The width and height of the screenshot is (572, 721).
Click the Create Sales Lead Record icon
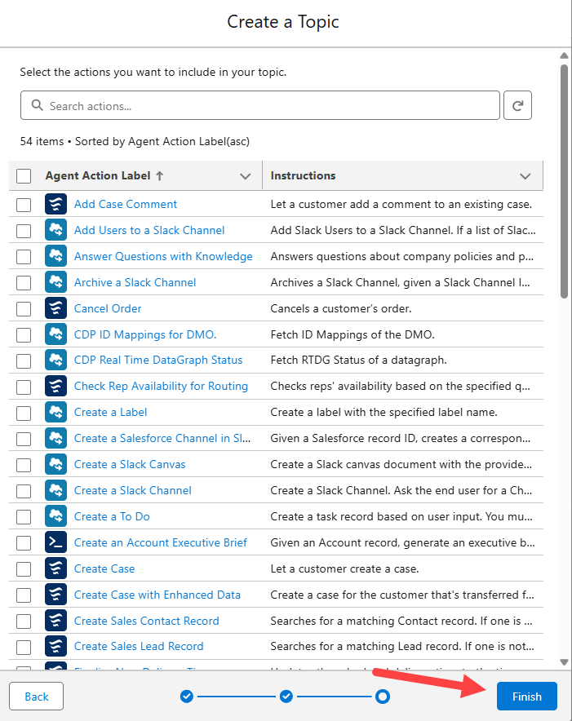(55, 647)
